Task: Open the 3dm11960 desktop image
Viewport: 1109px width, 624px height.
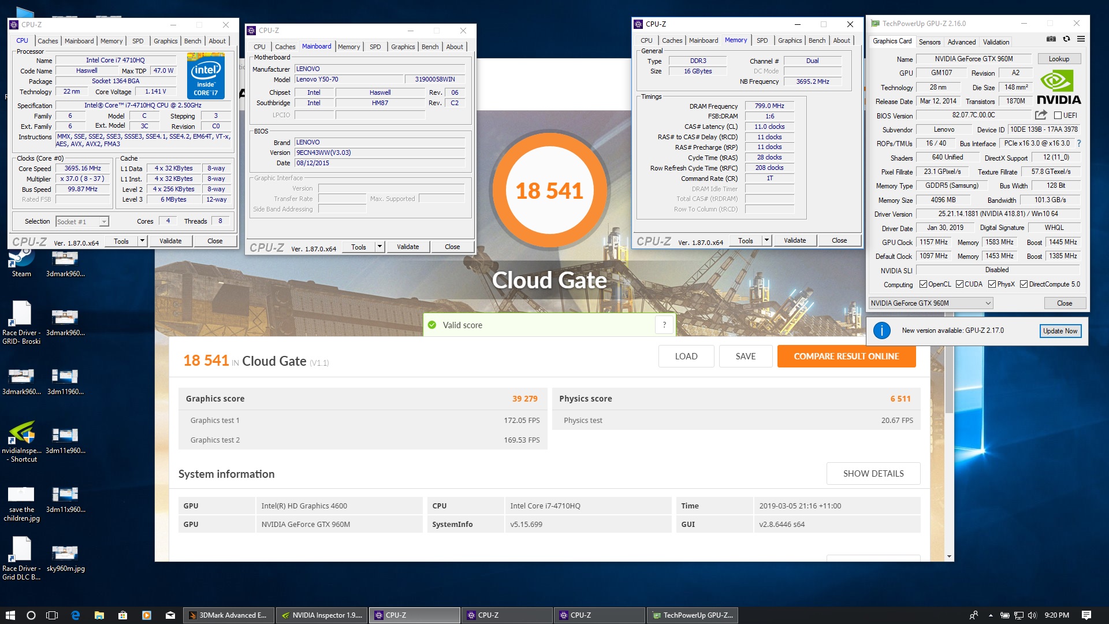Action: 65,381
